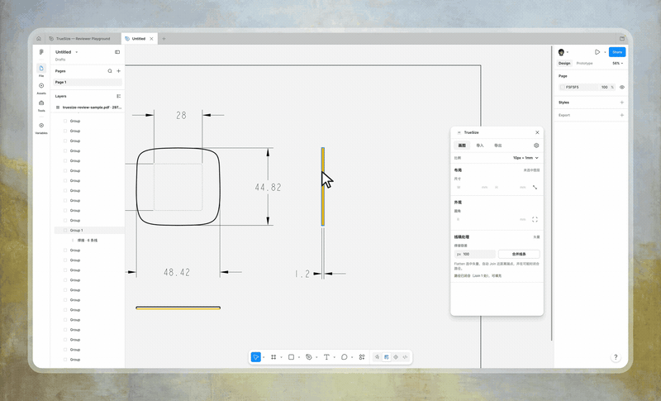Switch to the Design tab
Screen dimensions: 661x401
click(564, 63)
